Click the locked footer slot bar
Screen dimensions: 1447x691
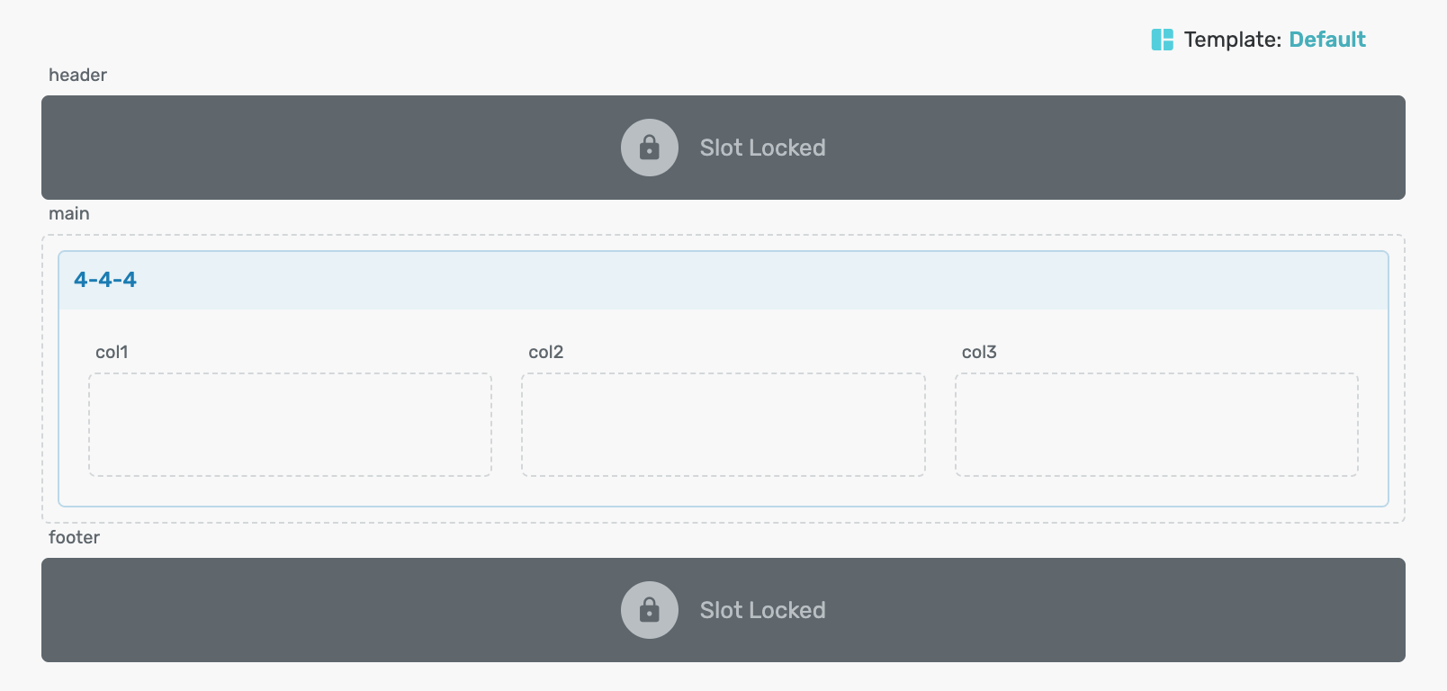click(723, 610)
